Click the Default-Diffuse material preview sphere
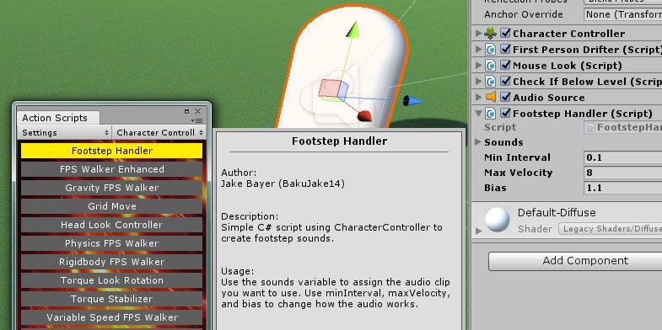The image size is (662, 330). (x=497, y=220)
